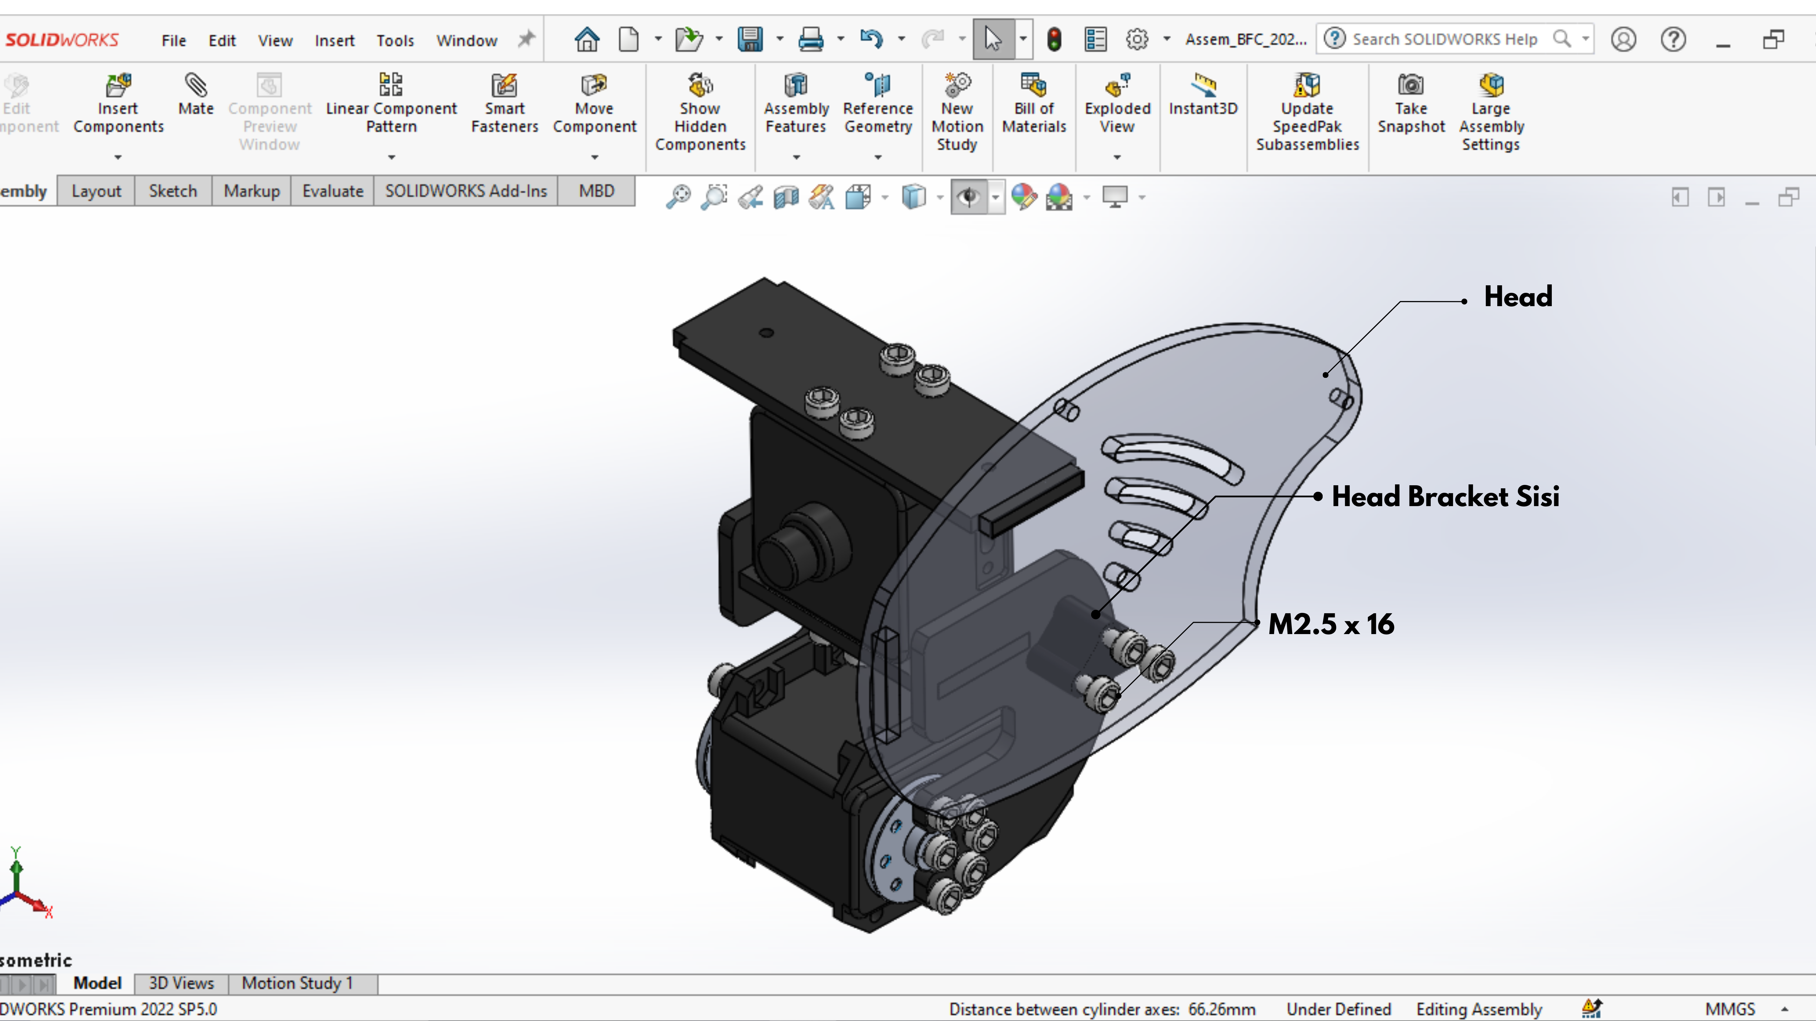
Task: Activate the Move Component tool
Action: (594, 103)
